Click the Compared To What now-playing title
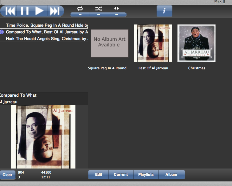 coord(18,95)
